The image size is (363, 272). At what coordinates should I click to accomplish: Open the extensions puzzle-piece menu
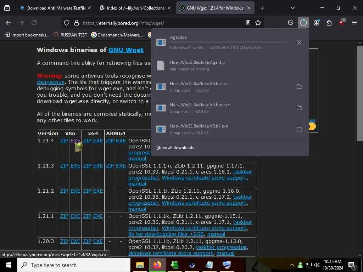click(x=329, y=23)
